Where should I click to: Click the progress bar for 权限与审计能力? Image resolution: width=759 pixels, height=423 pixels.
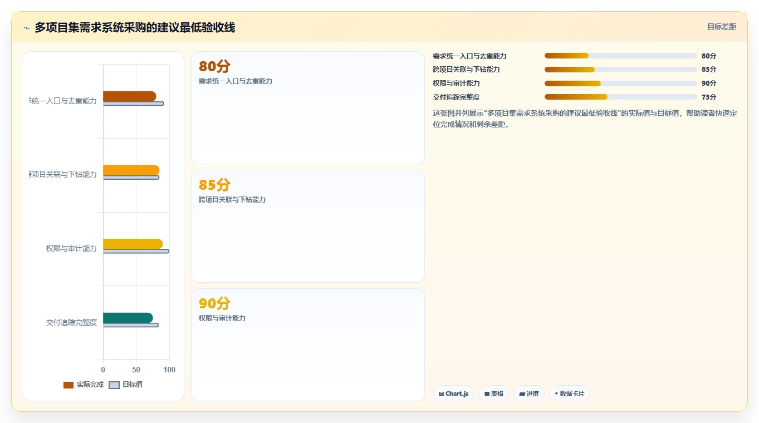[x=621, y=83]
